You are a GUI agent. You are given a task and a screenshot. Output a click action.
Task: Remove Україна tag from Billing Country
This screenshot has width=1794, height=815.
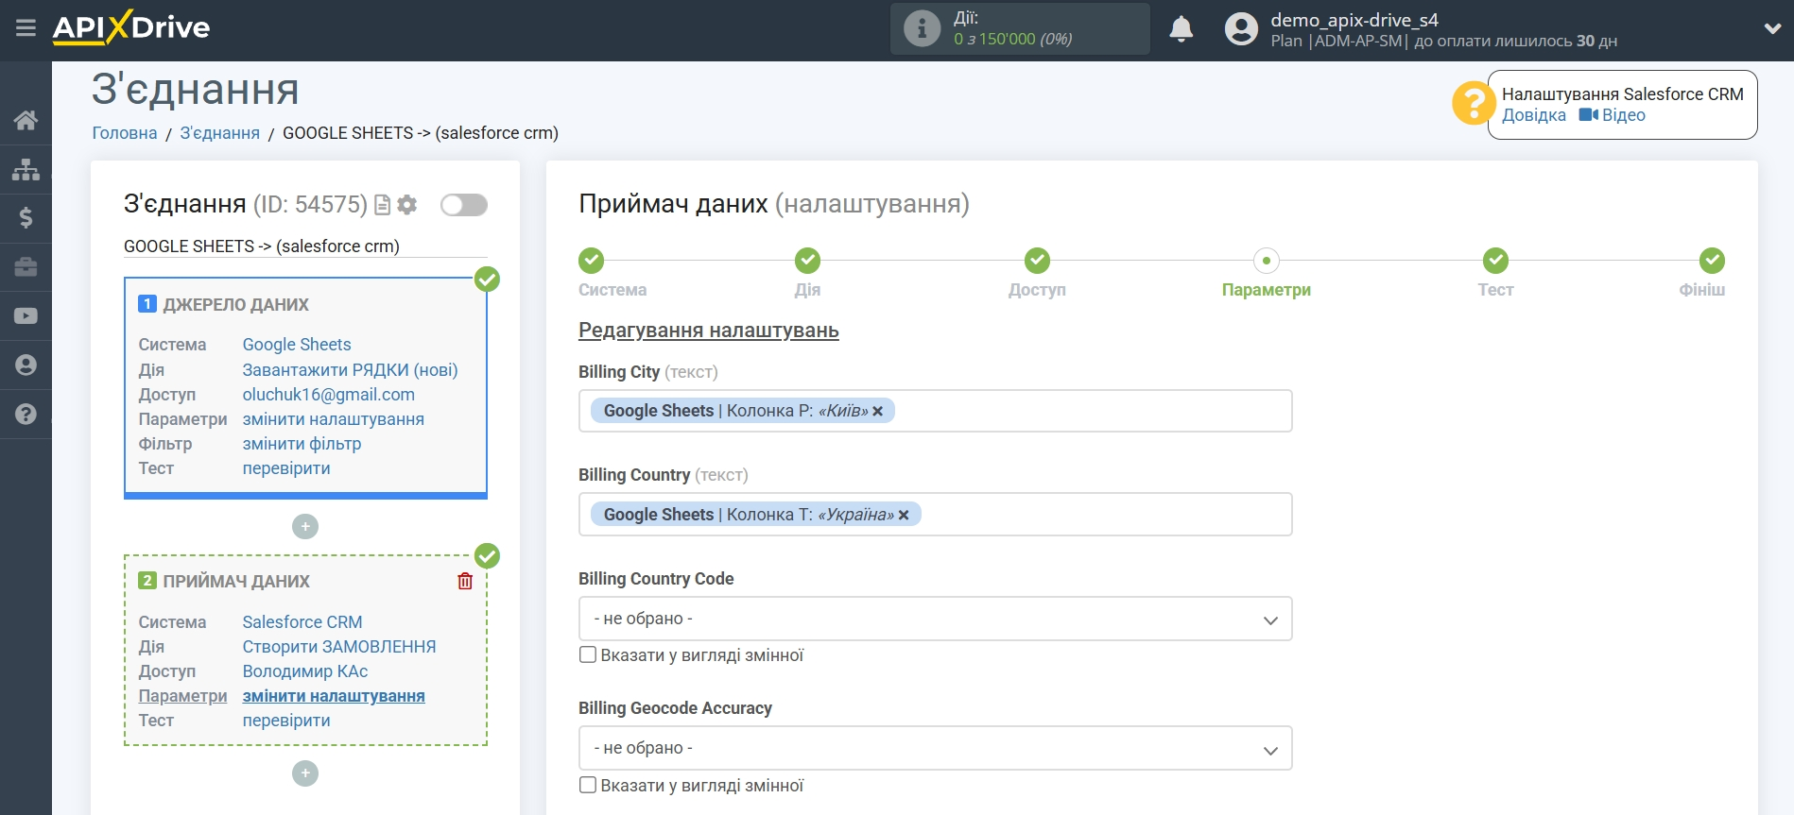tap(904, 515)
